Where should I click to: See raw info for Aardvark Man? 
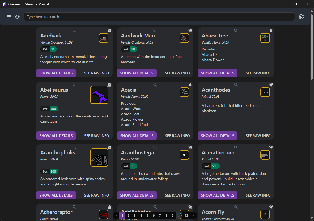(177, 73)
